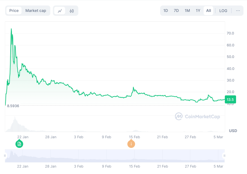Set time range to 1Y
247x174 pixels.
(x=198, y=11)
